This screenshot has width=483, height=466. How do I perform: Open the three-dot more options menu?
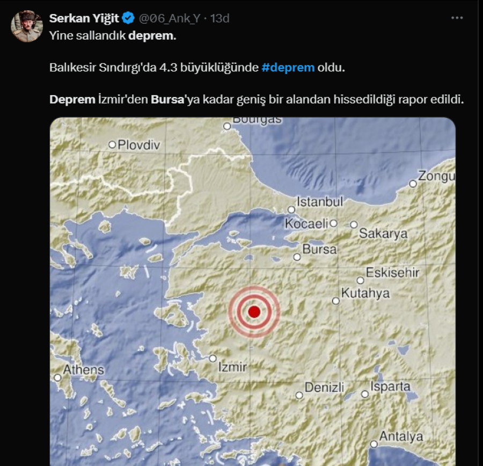(457, 18)
